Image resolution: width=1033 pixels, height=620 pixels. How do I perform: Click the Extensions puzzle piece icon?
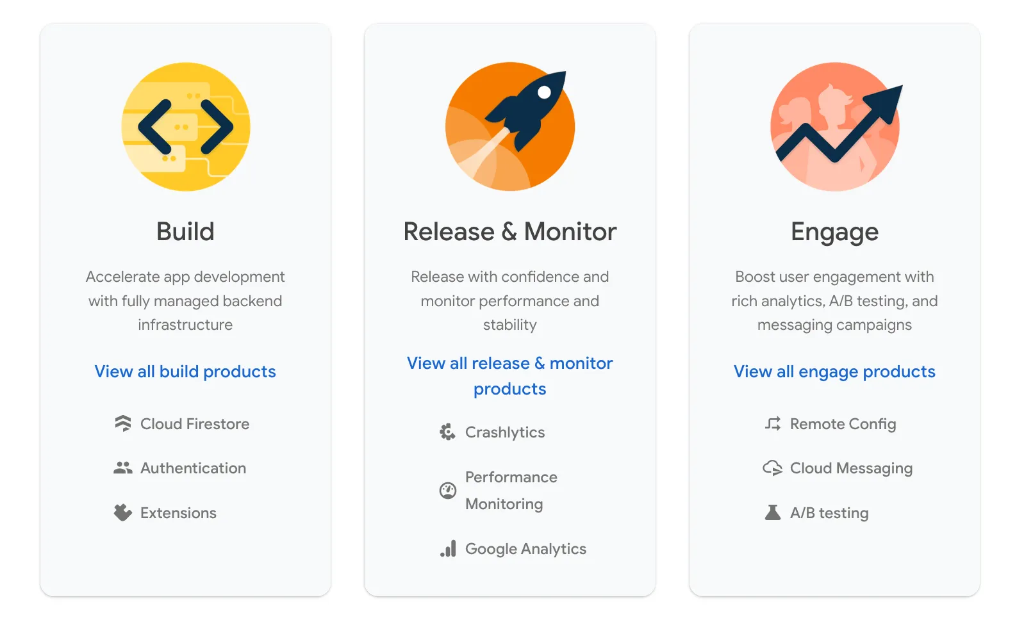tap(123, 512)
